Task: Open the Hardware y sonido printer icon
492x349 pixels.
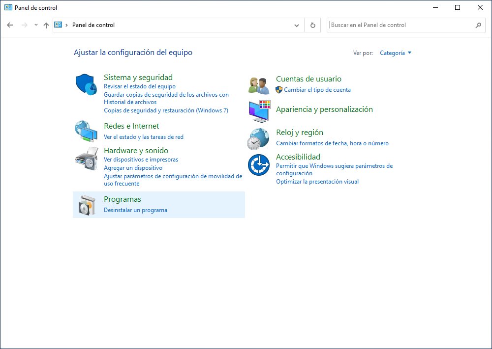Action: [x=86, y=159]
